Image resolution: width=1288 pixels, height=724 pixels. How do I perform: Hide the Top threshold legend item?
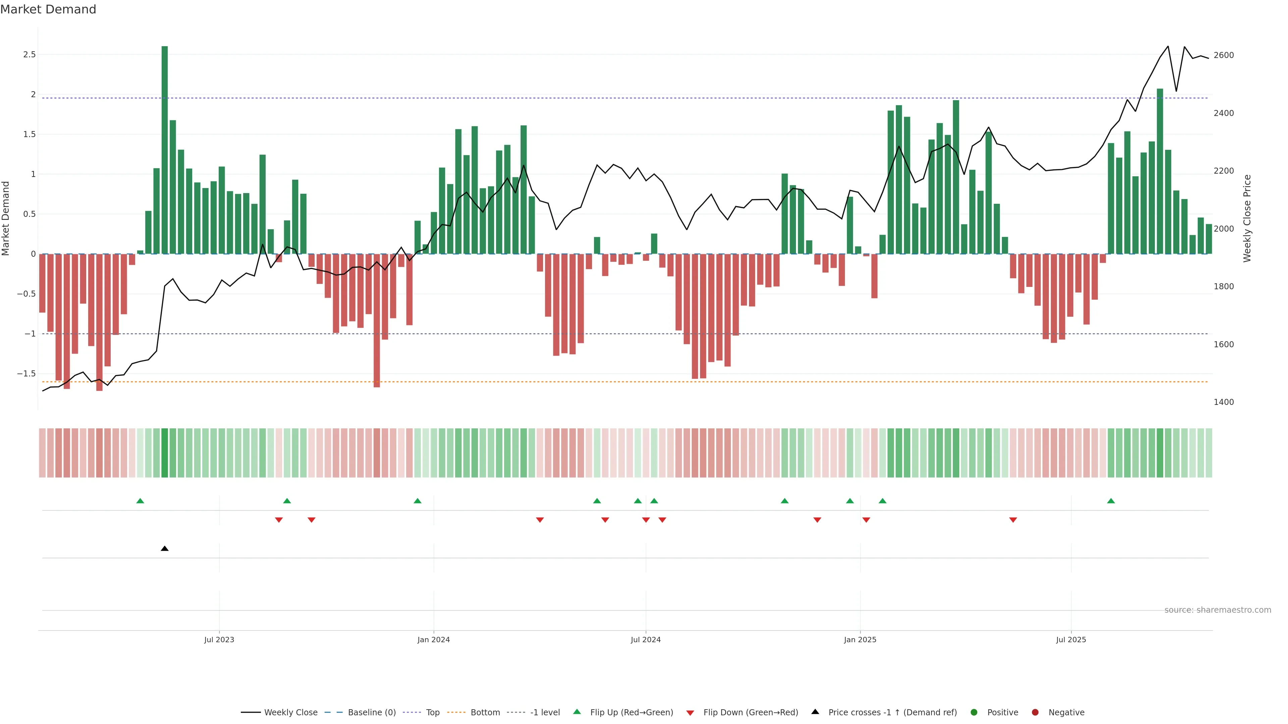pos(432,713)
